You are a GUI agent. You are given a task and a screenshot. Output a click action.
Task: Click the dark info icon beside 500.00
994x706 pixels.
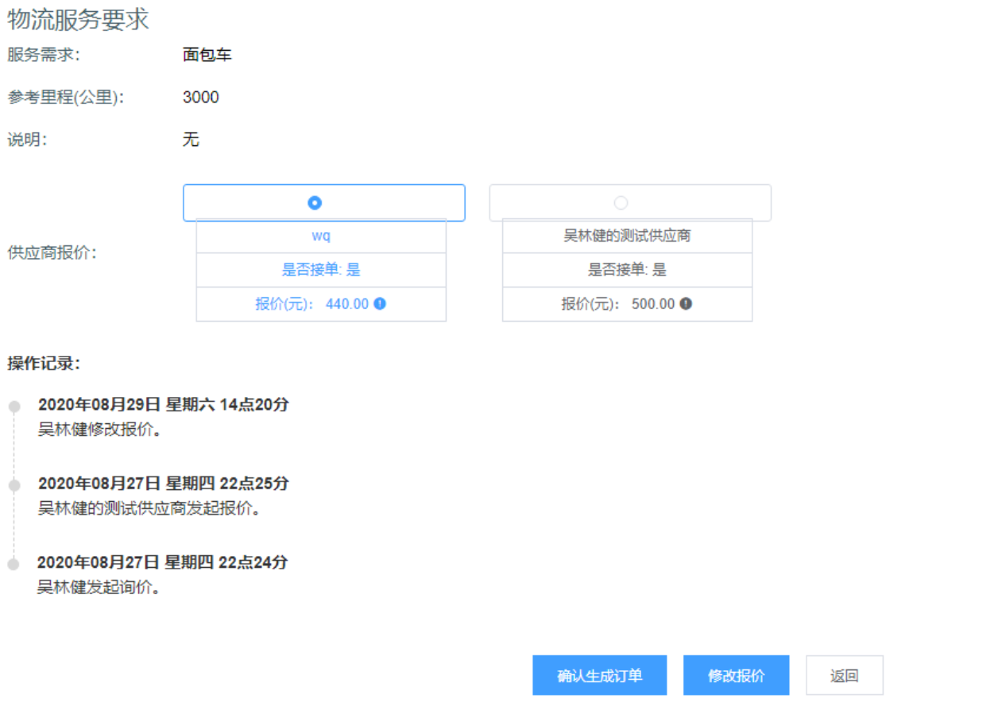(x=686, y=303)
